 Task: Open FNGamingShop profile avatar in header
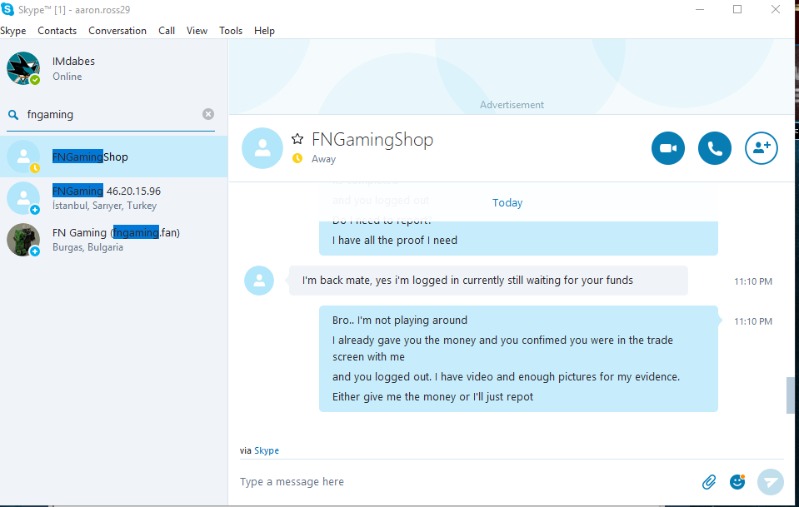[x=262, y=148]
